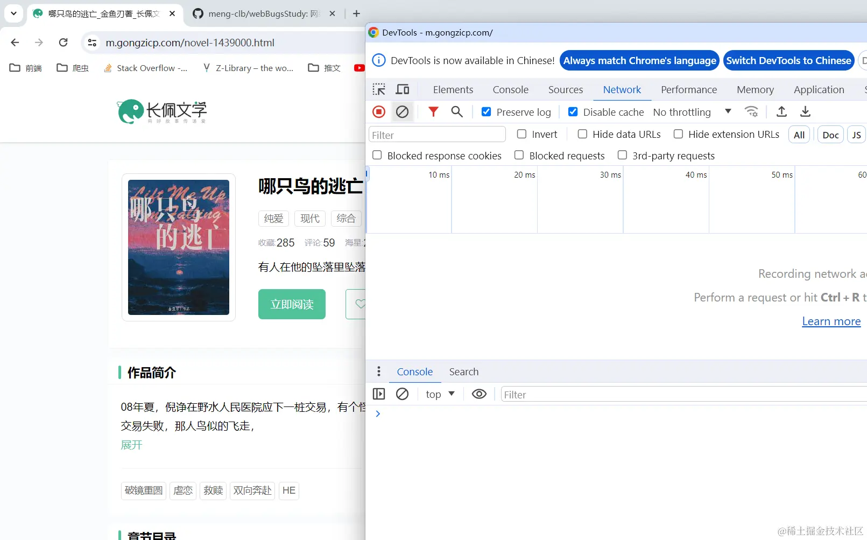
Task: Open the Z-Library bookmark
Action: tap(248, 68)
